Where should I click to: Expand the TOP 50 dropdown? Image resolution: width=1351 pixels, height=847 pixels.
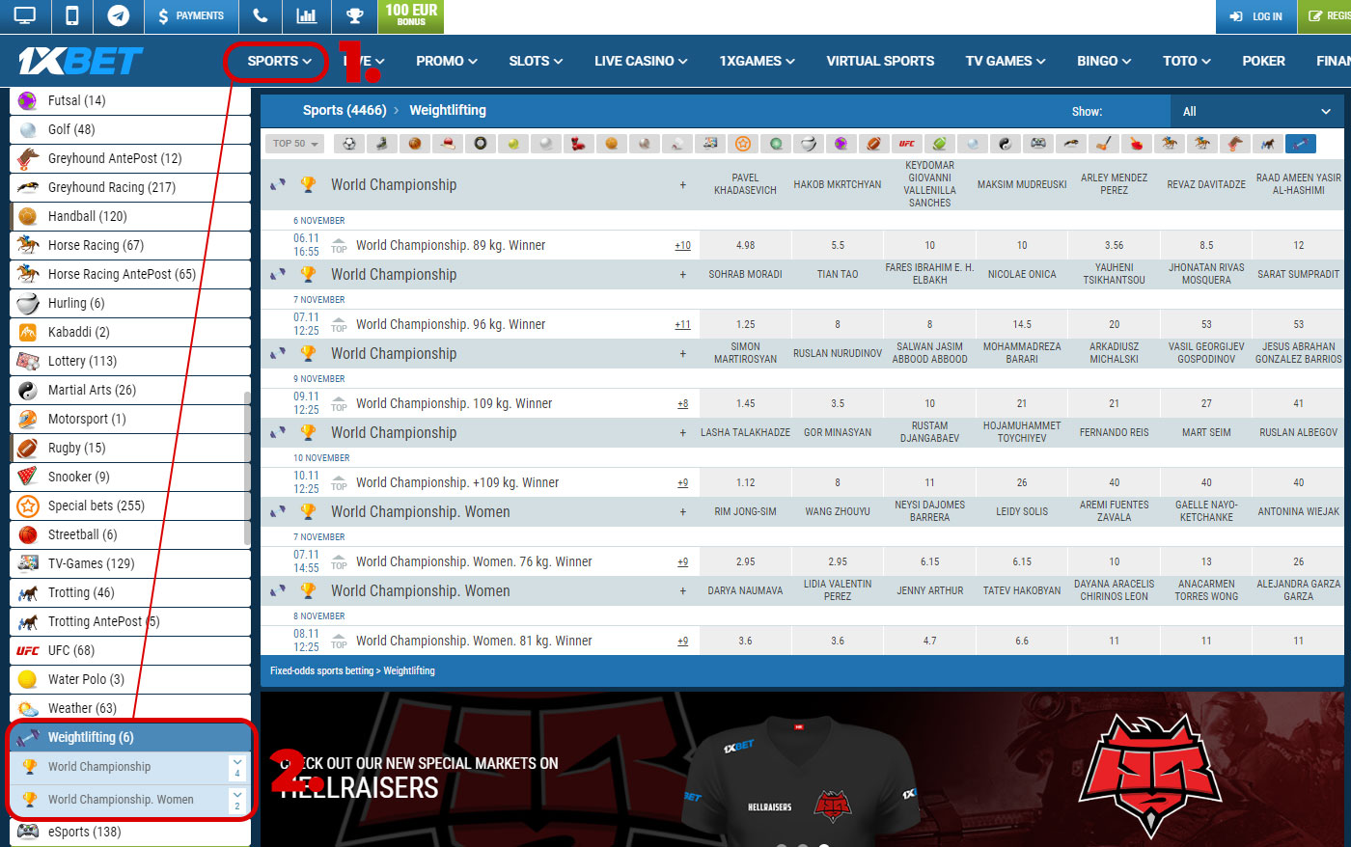pyautogui.click(x=295, y=144)
